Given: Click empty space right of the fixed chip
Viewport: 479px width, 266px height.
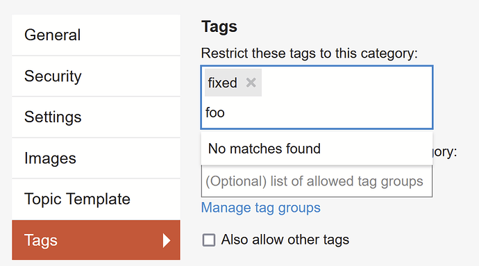Looking at the screenshot, I should (346, 83).
